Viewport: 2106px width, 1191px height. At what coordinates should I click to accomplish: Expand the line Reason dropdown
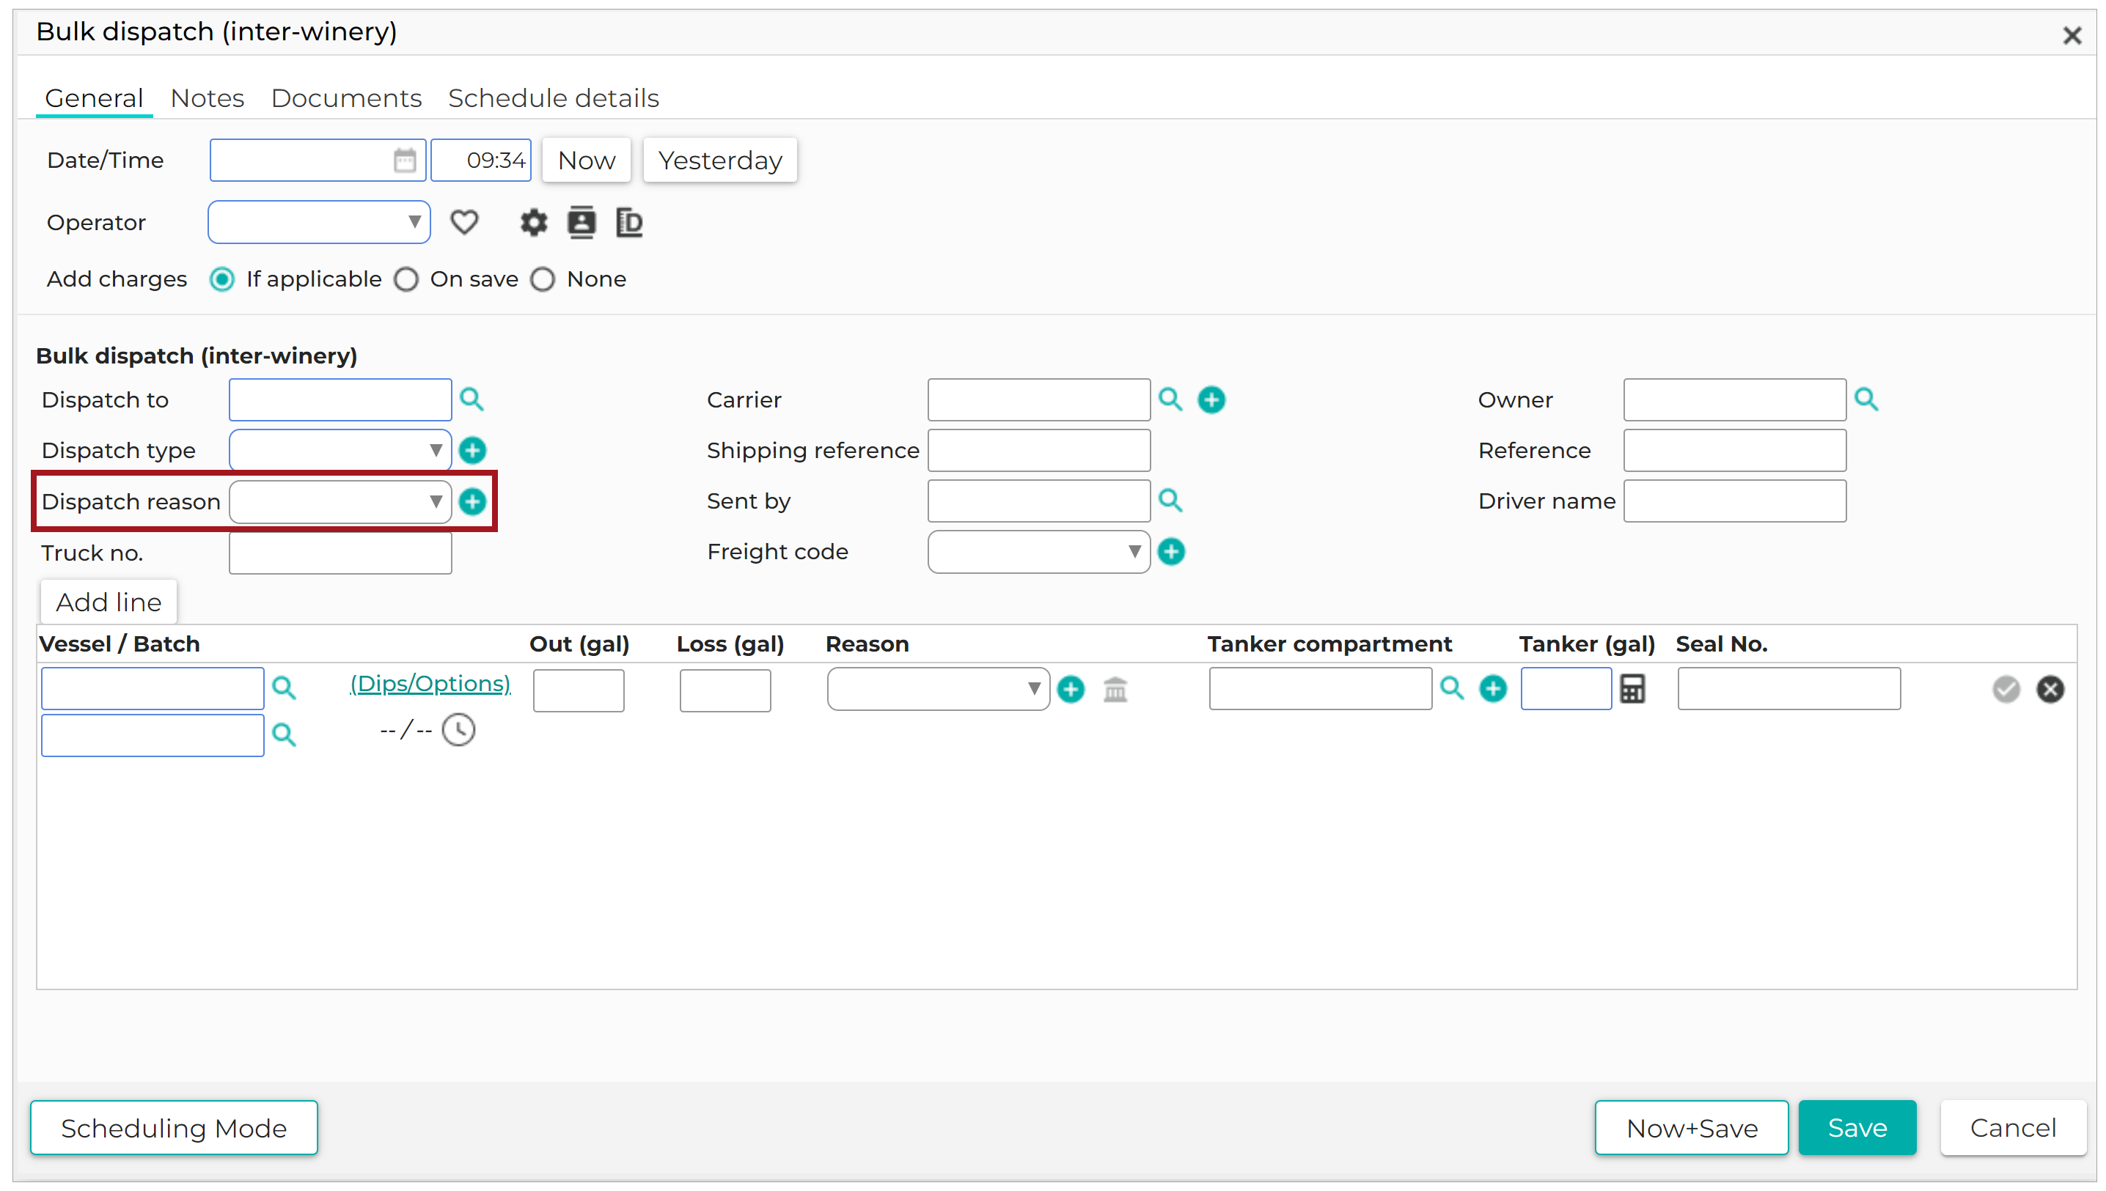pos(939,690)
